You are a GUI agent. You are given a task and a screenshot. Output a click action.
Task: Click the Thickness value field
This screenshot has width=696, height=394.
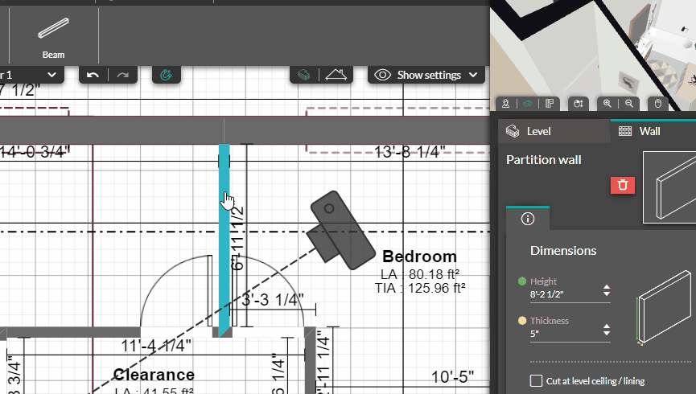pyautogui.click(x=563, y=334)
